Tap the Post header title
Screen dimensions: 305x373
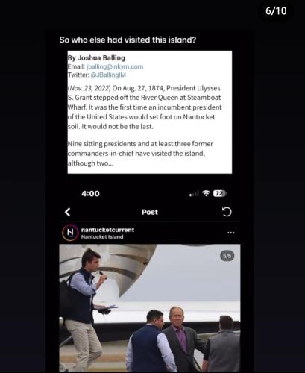coord(150,212)
